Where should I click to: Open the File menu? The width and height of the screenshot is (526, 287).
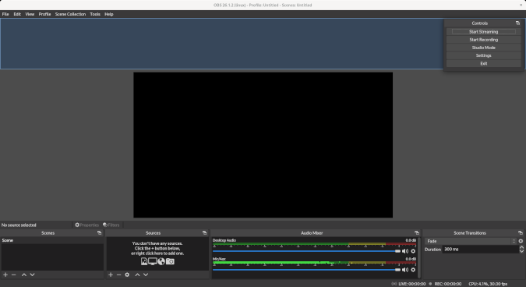[5, 14]
